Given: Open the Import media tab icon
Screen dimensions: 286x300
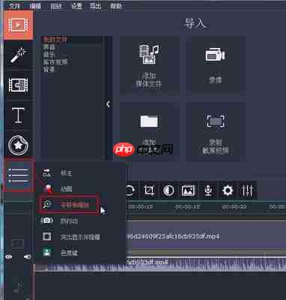Looking at the screenshot, I should pyautogui.click(x=19, y=25).
